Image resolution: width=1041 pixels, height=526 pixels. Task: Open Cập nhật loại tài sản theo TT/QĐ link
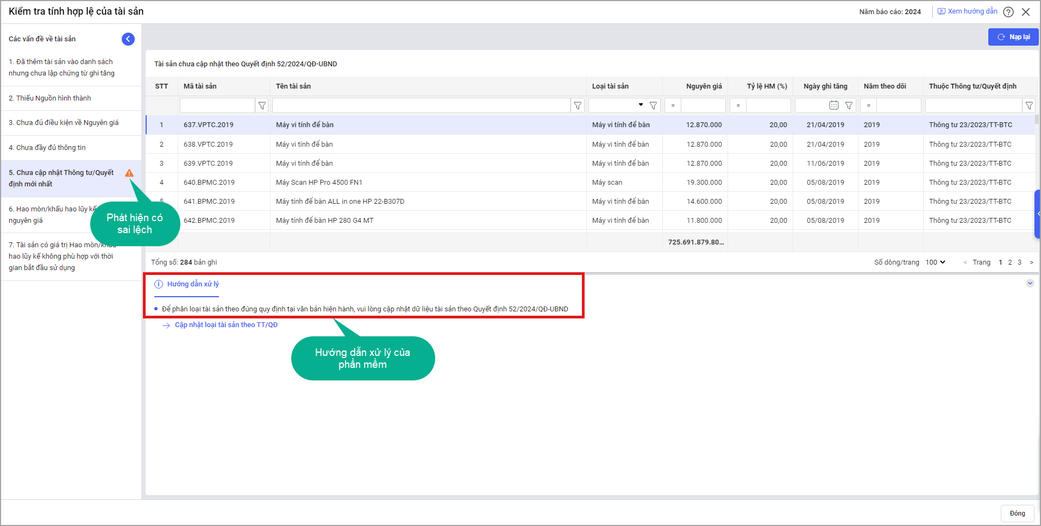tap(226, 325)
